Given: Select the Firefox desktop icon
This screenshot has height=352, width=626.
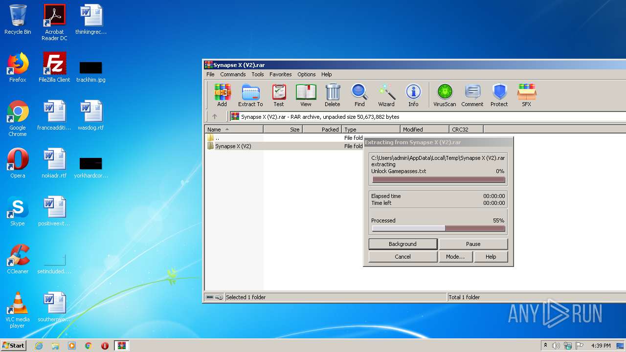Looking at the screenshot, I should click(18, 68).
